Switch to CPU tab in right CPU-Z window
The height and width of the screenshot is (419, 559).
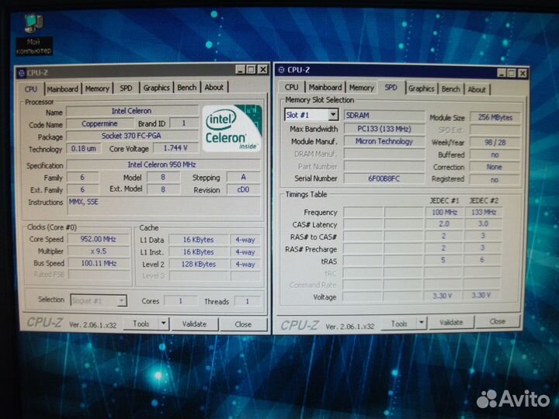click(291, 87)
